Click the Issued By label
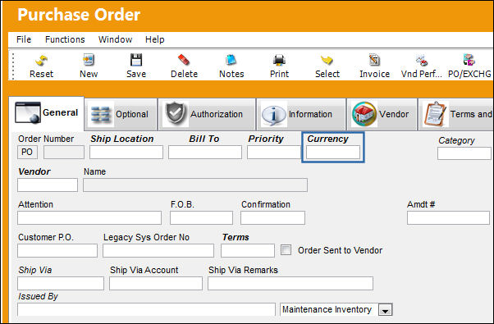494x324 pixels. tap(38, 296)
